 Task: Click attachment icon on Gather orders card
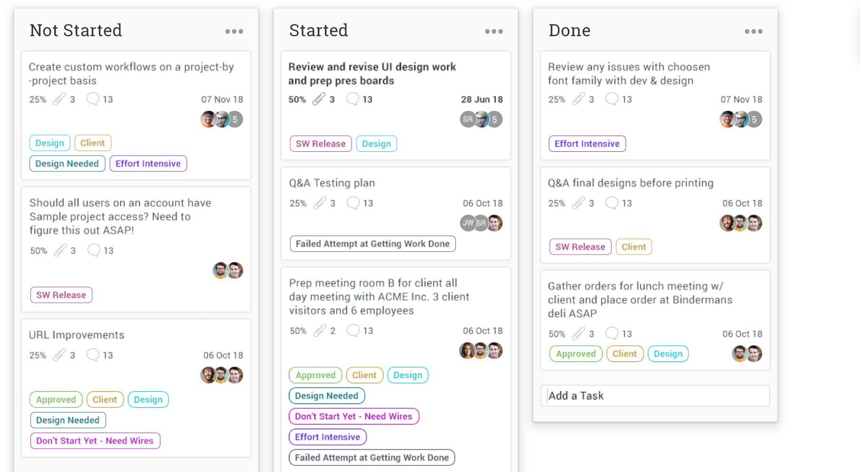(x=578, y=334)
